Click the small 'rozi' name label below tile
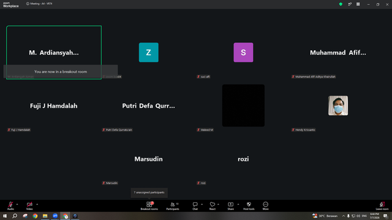 202,183
